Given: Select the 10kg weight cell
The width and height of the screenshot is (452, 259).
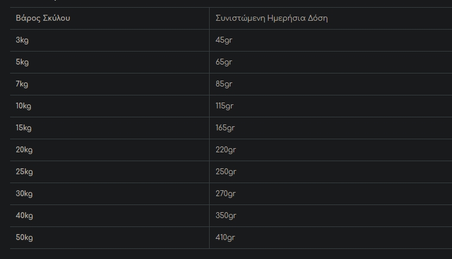Looking at the screenshot, I should click(24, 106).
